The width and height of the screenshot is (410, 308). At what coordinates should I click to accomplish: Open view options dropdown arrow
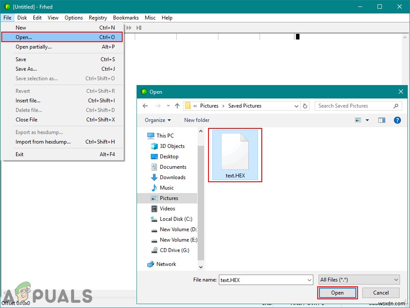point(367,120)
